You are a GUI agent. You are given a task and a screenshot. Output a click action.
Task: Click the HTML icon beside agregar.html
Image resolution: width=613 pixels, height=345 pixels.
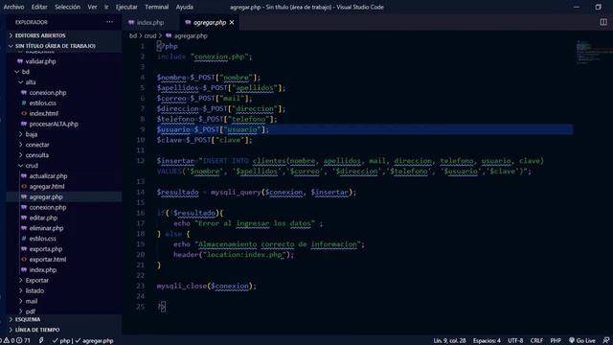(x=24, y=187)
